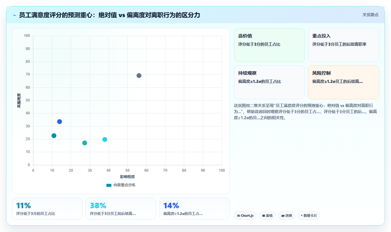Open the 风险控制 card
This screenshot has width=391, height=232.
[x=343, y=82]
